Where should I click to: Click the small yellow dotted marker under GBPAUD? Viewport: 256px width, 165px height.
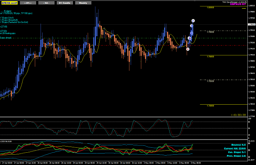point(244,8)
